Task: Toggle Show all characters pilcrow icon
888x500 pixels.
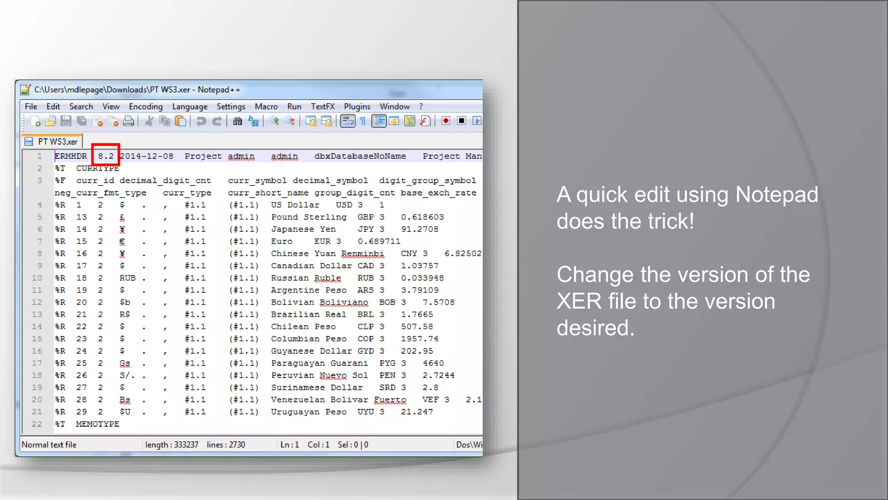Action: coord(363,121)
